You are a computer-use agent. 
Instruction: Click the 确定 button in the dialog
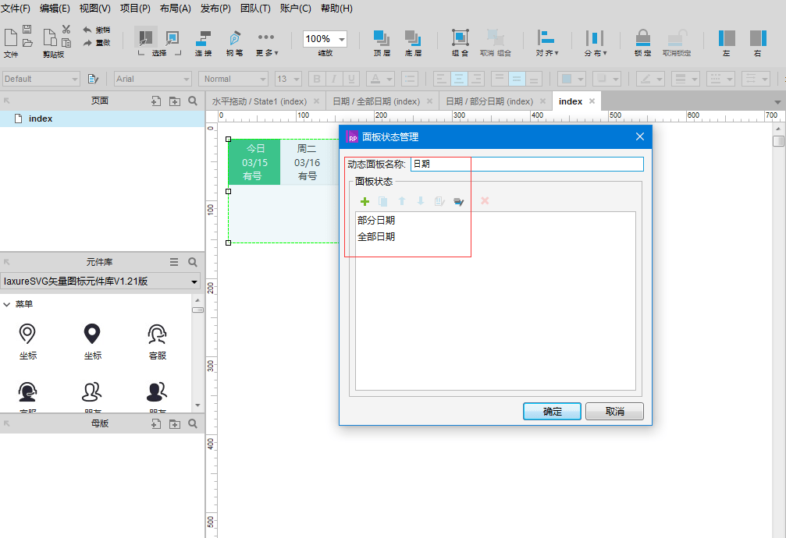552,411
